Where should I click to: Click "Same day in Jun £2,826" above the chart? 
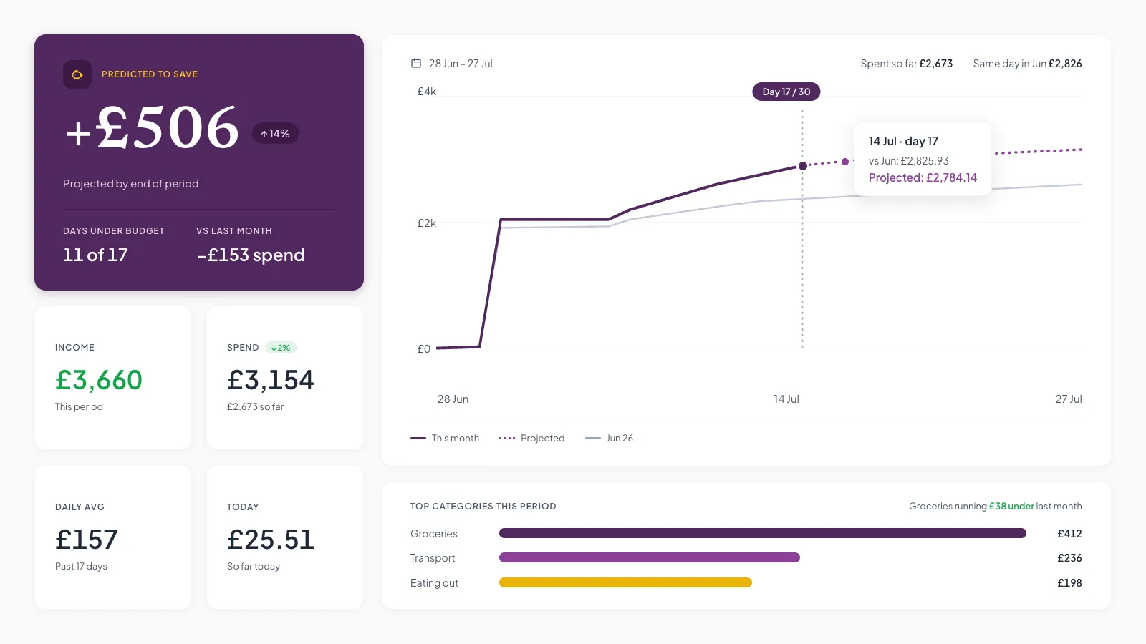pyautogui.click(x=1027, y=64)
